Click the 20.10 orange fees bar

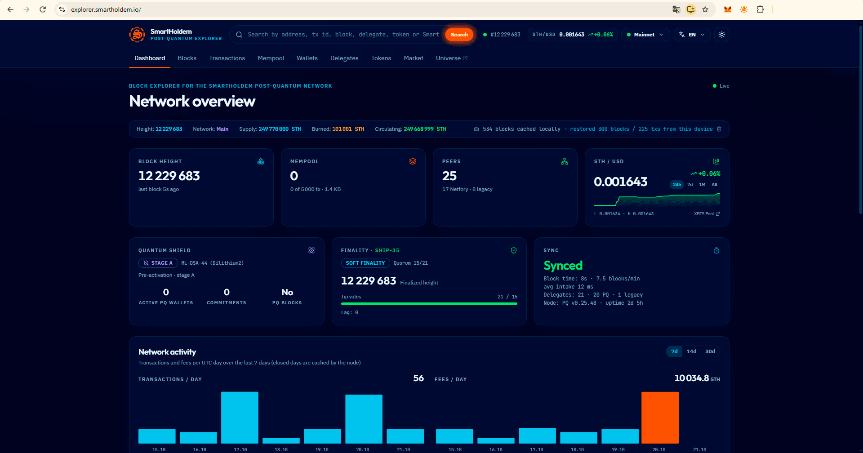click(x=660, y=417)
